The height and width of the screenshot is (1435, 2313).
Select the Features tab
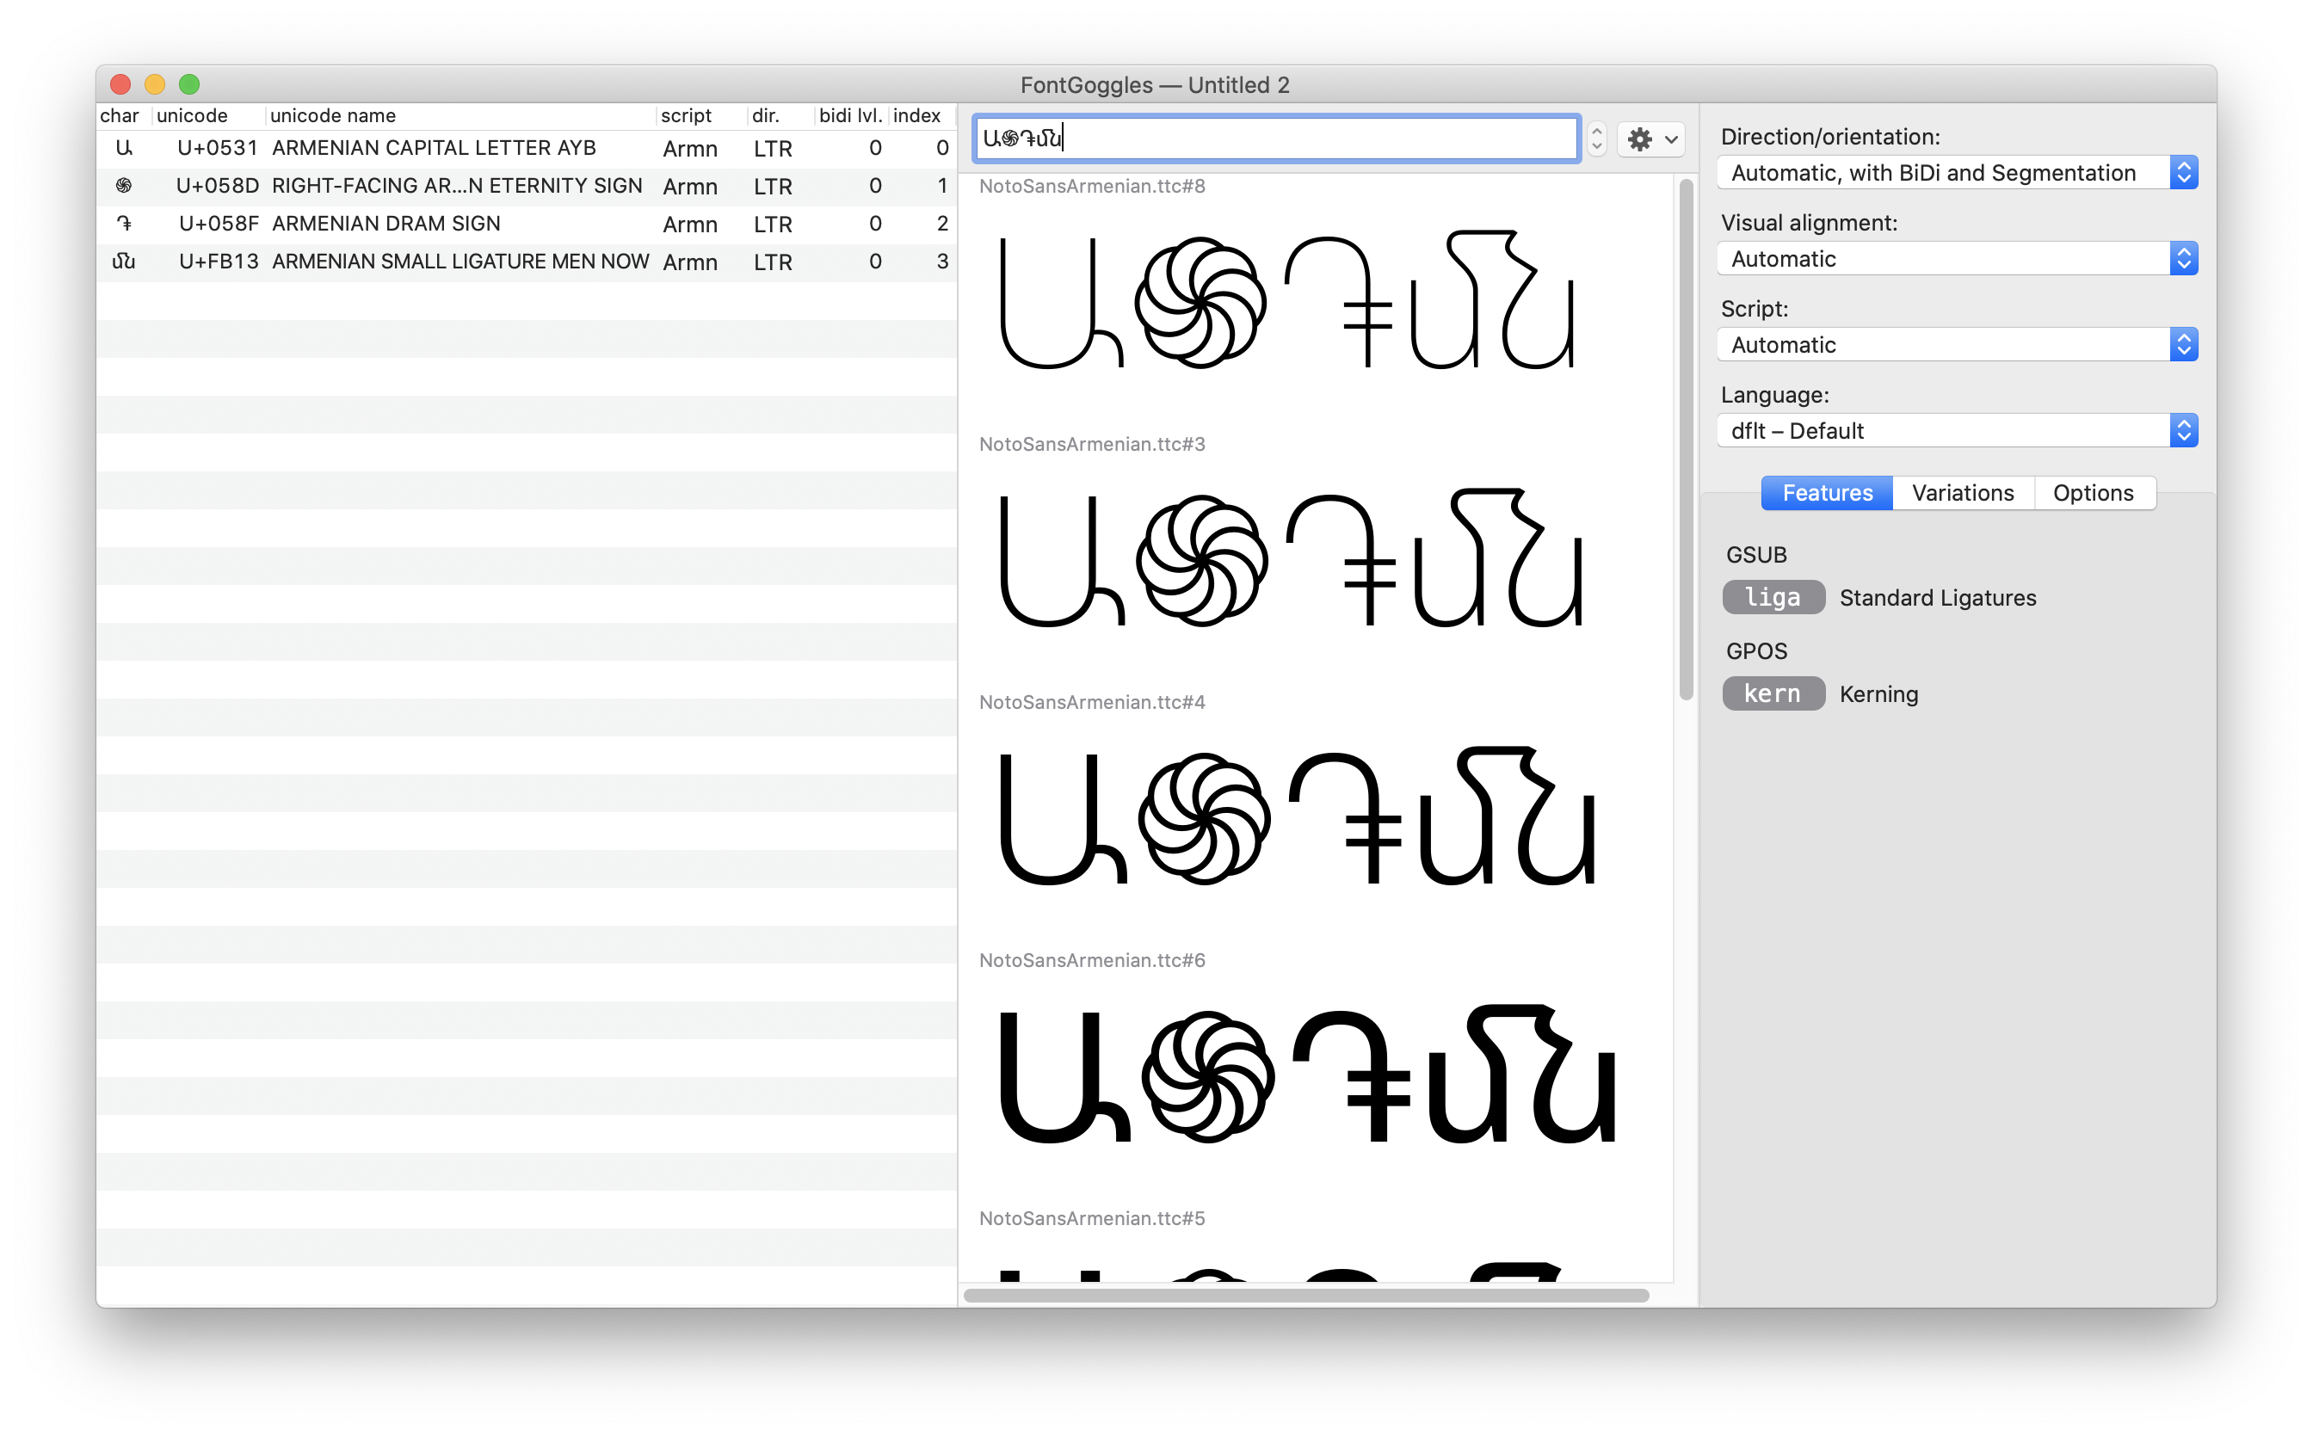pyautogui.click(x=1826, y=493)
